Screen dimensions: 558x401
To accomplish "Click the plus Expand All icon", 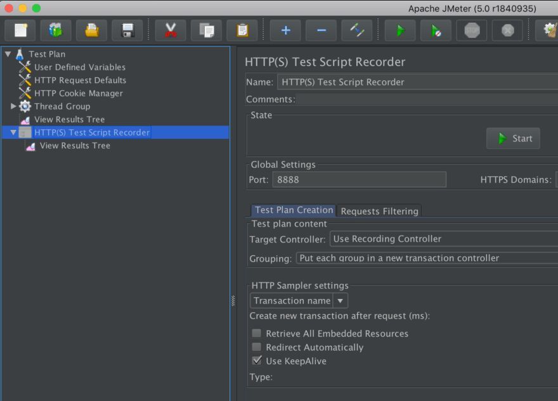I will (x=286, y=30).
